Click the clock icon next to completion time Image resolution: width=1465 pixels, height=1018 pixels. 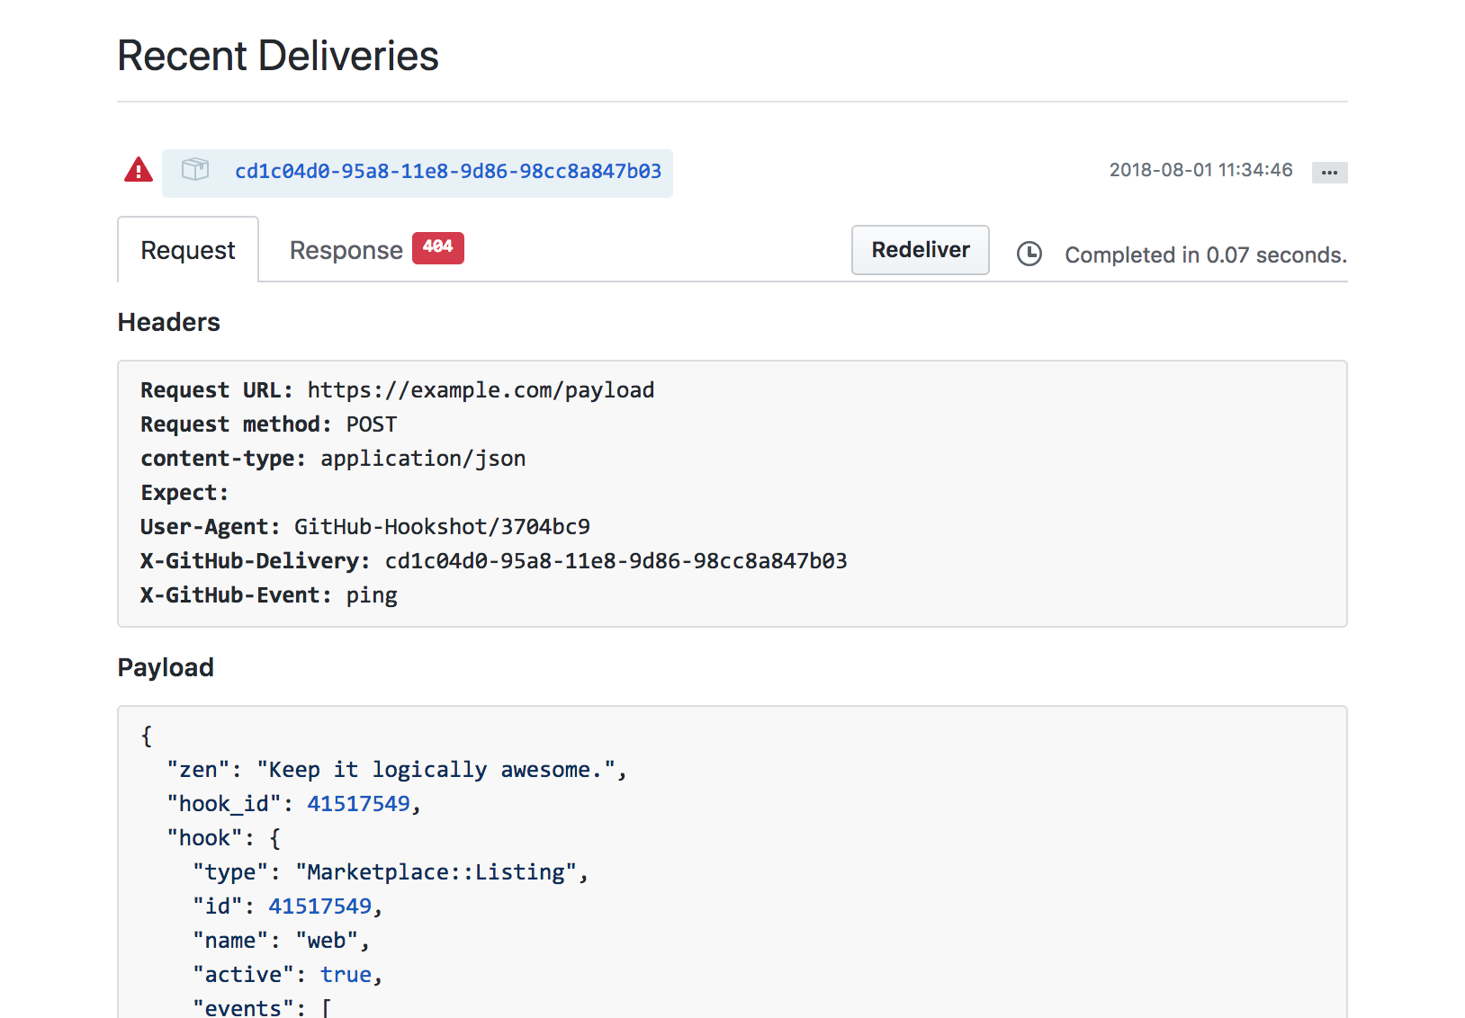(1029, 254)
